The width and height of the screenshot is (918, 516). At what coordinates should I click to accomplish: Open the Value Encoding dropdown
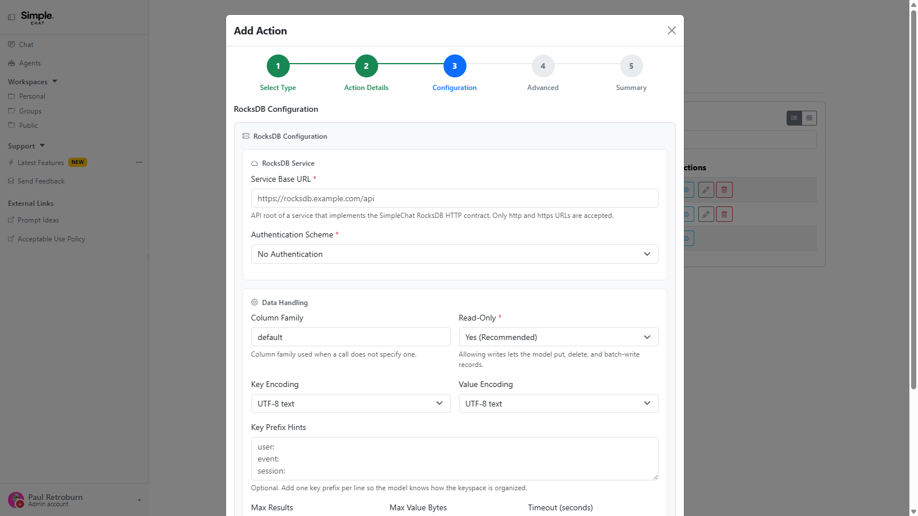click(558, 404)
